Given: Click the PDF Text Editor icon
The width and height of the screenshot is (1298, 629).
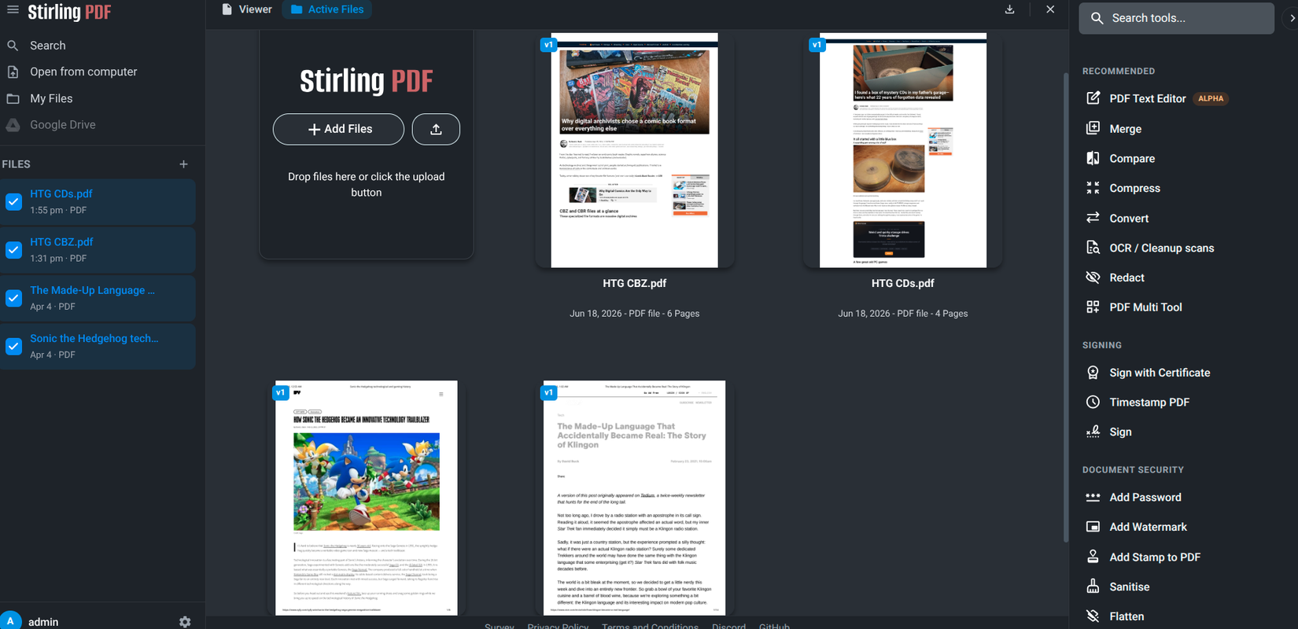Looking at the screenshot, I should [1093, 98].
